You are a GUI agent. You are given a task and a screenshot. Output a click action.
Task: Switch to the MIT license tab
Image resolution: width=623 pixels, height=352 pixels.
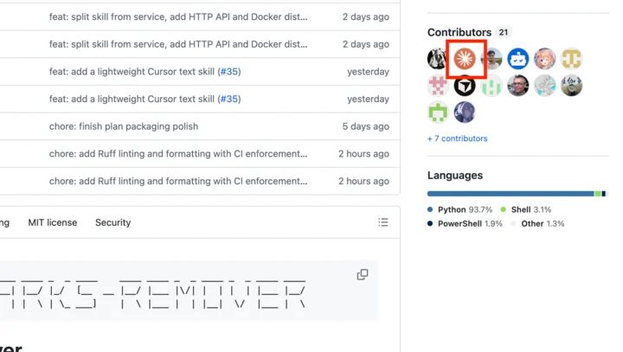click(x=53, y=222)
